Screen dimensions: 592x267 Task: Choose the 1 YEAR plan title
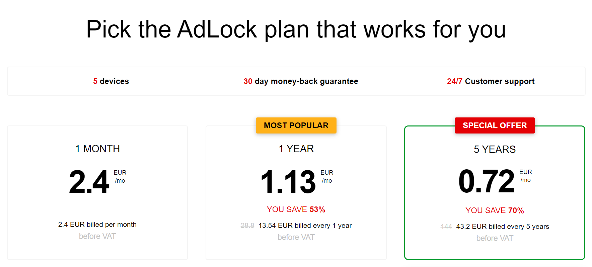pyautogui.click(x=296, y=149)
